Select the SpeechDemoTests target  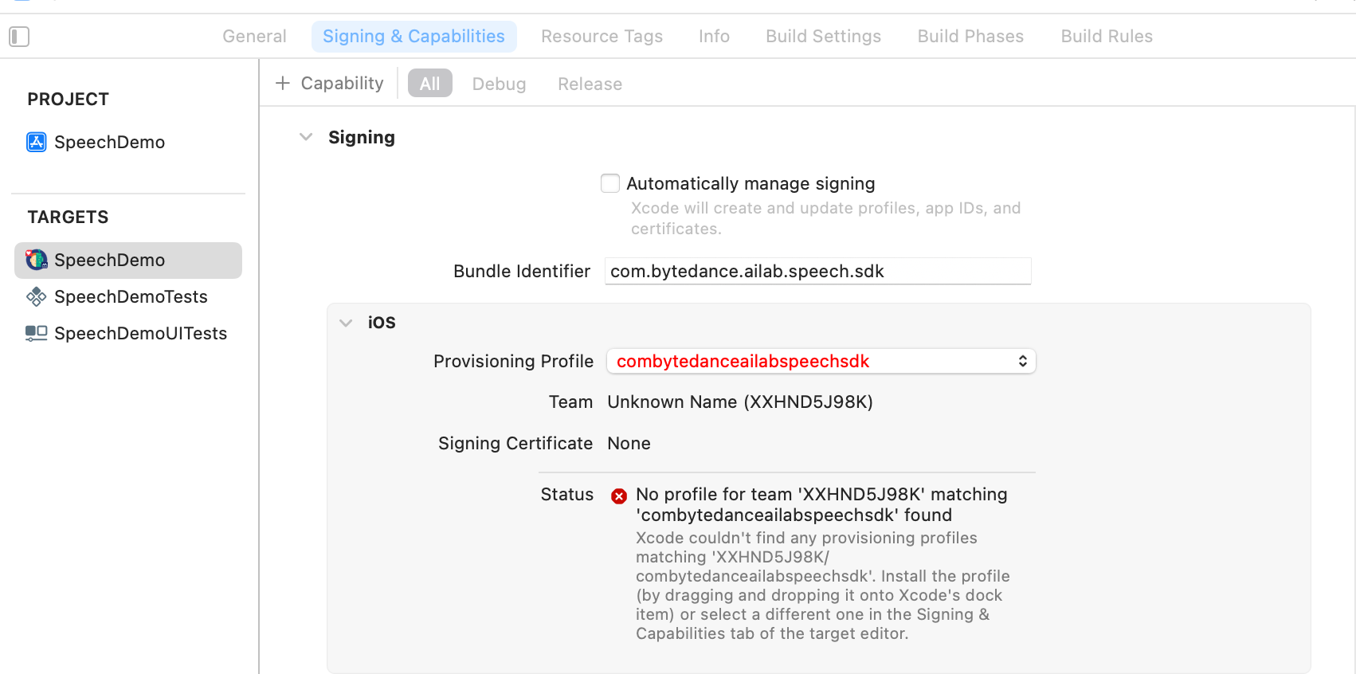click(131, 297)
